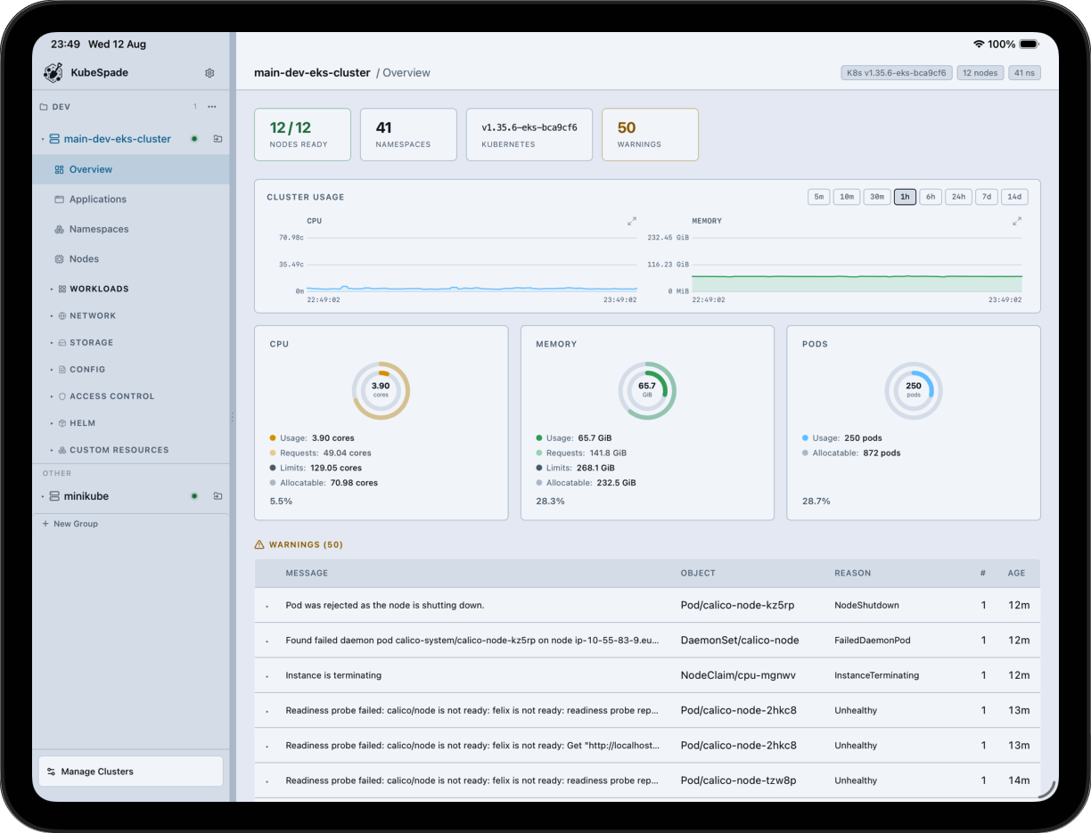This screenshot has height=833, width=1091.
Task: Select the 10m time range
Action: point(847,197)
